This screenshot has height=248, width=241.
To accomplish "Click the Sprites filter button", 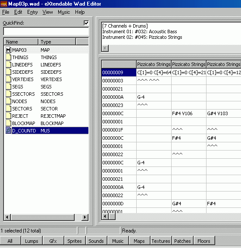I will click(75, 241).
